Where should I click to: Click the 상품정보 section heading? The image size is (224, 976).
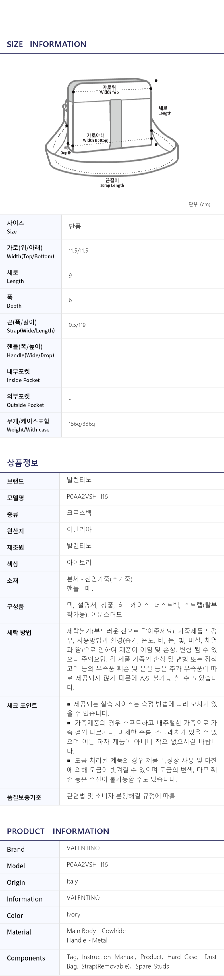pos(23,463)
